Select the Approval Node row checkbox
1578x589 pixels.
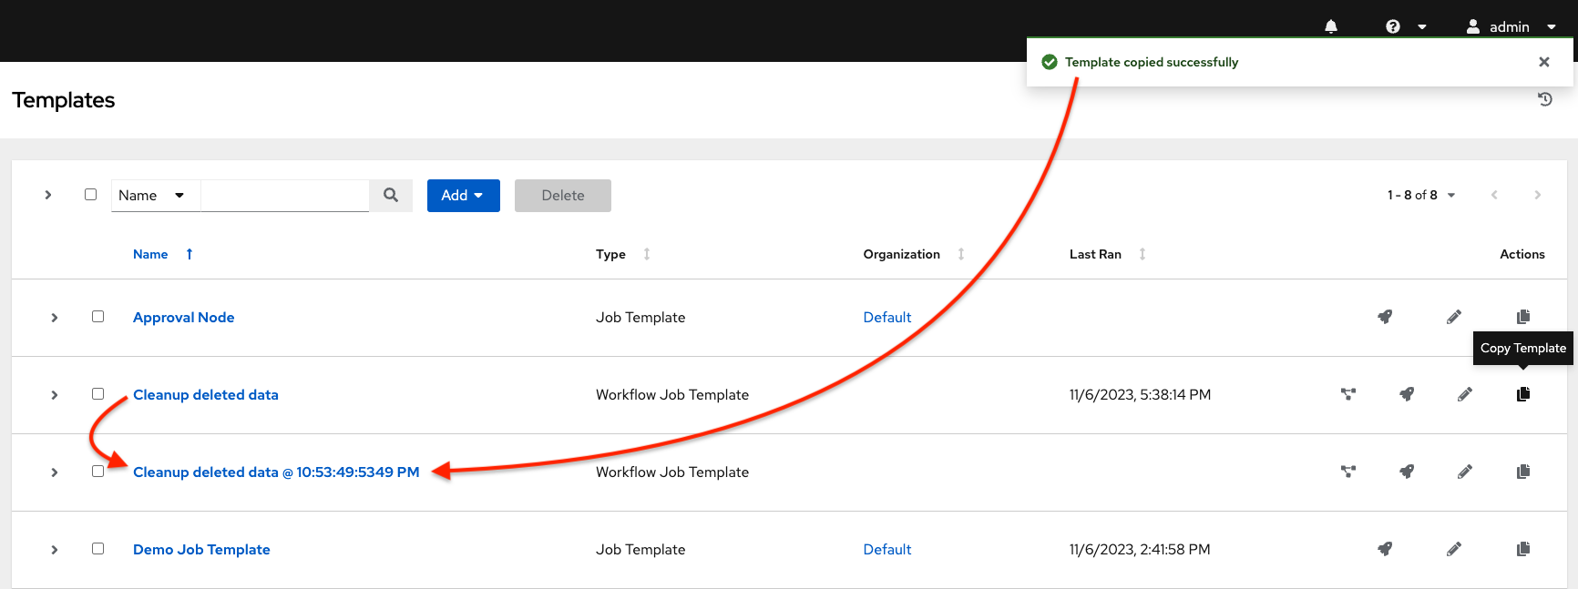[x=97, y=317]
